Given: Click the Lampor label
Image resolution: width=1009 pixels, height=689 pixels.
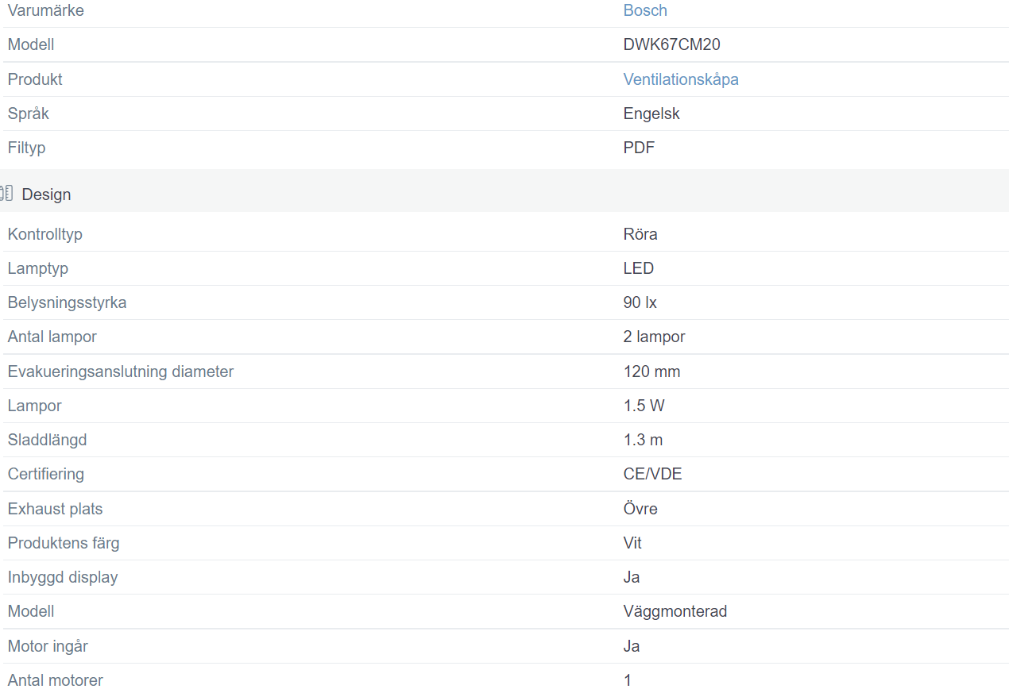Looking at the screenshot, I should (35, 406).
